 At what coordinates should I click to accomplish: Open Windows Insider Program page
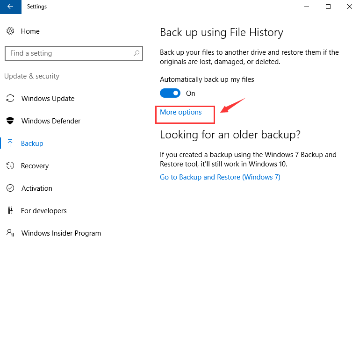61,233
